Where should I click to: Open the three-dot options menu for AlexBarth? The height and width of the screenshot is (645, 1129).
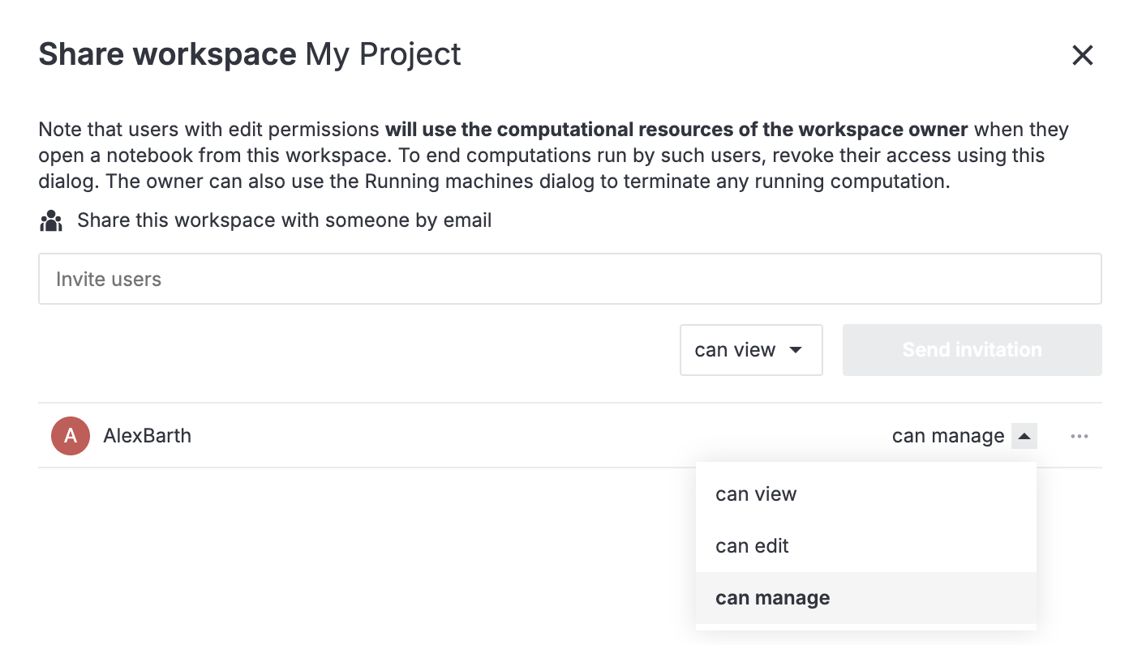tap(1080, 436)
